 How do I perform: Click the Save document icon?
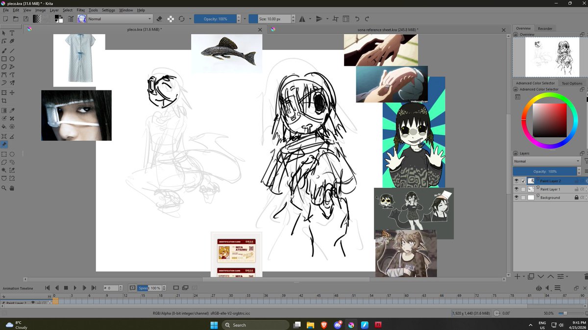[x=26, y=19]
